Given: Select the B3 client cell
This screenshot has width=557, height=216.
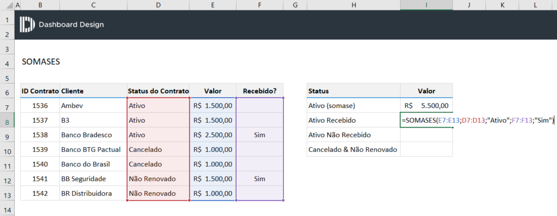Looking at the screenshot, I should 94,120.
